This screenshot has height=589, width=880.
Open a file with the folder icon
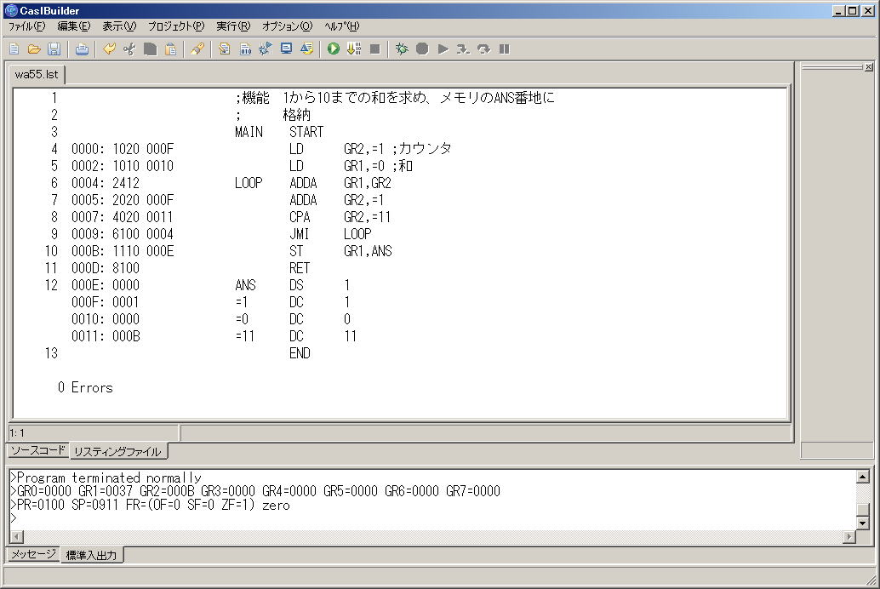34,49
